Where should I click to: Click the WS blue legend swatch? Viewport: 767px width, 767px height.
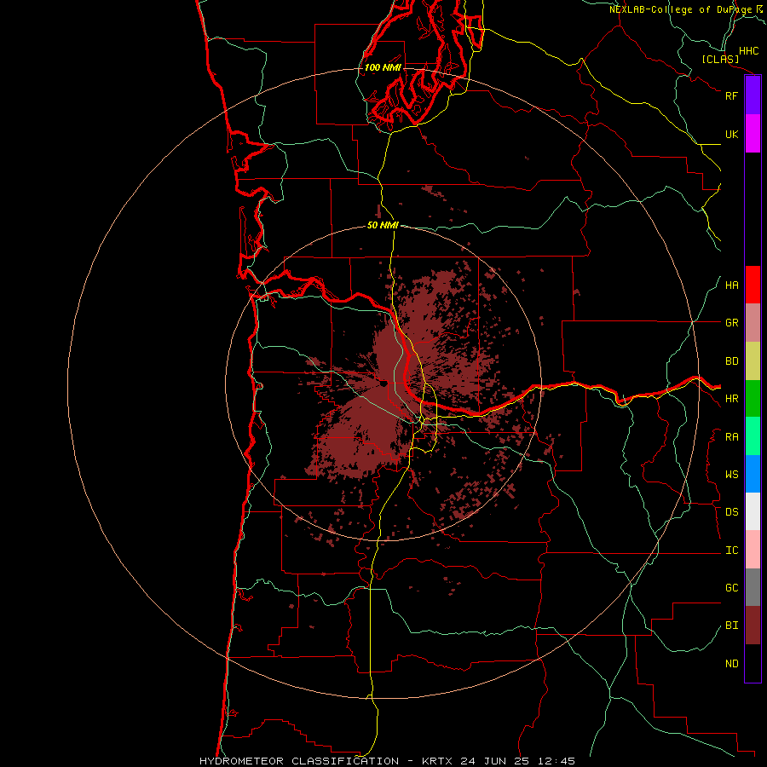click(753, 474)
